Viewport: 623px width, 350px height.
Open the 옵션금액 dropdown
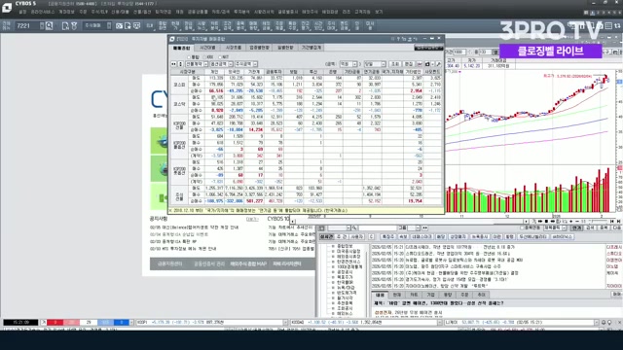(x=222, y=64)
